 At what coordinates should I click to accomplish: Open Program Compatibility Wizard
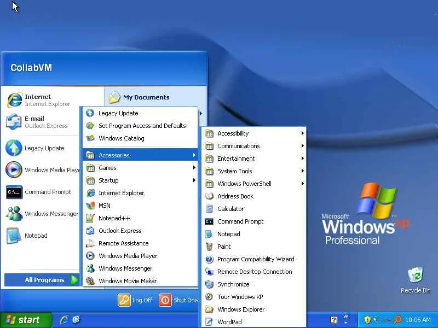pos(253,259)
